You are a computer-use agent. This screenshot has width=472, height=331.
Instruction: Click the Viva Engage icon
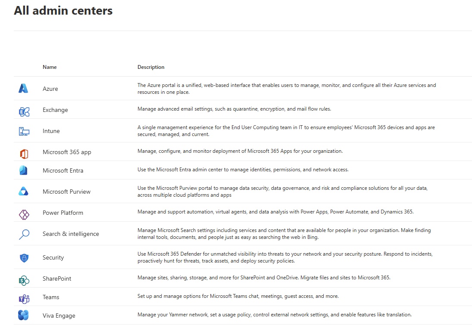tap(23, 316)
